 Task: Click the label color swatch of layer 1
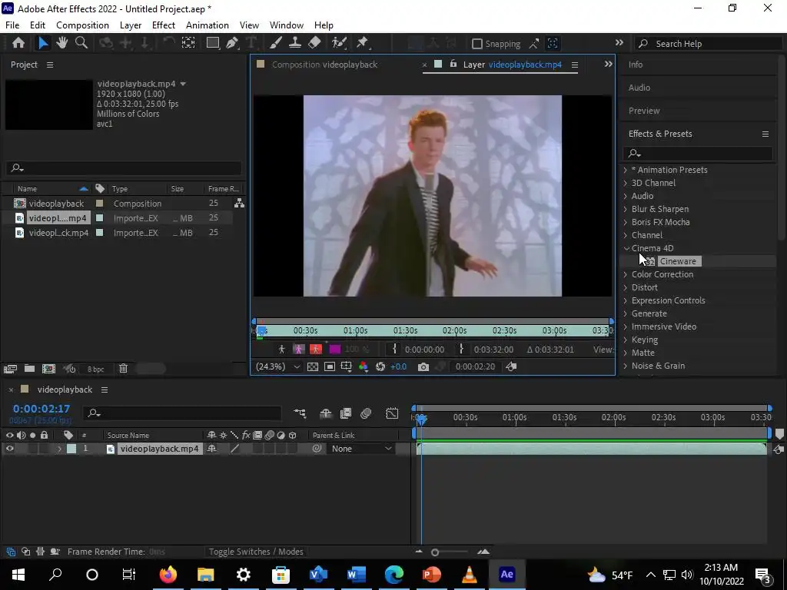pos(71,449)
